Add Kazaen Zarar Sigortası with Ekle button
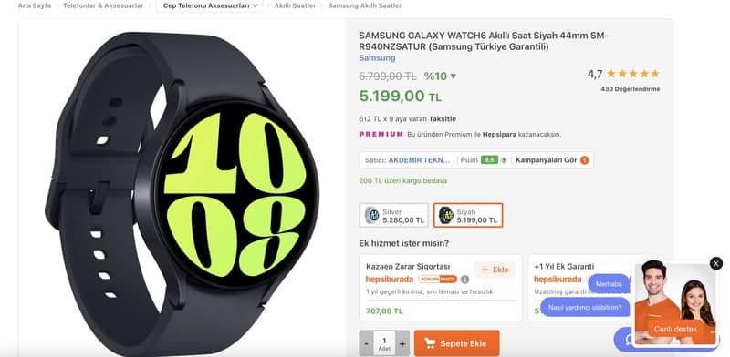 495,270
